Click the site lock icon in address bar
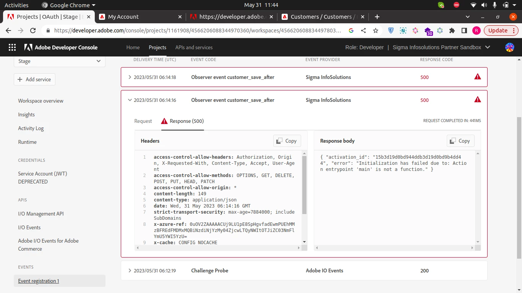 [48, 31]
